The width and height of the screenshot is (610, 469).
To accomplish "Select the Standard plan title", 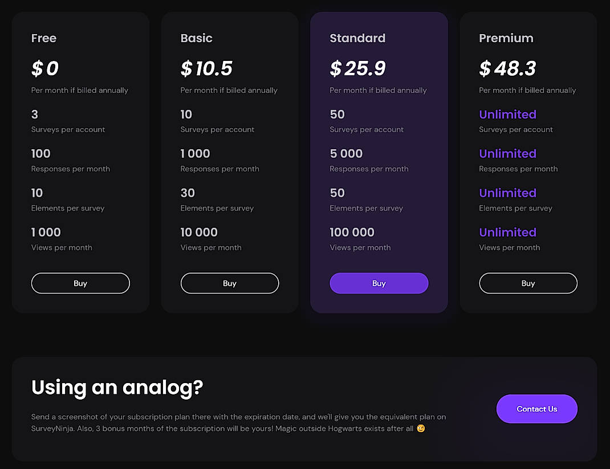I will coord(357,38).
